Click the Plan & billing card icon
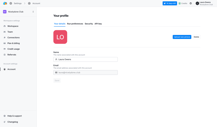The height and width of the screenshot is (127, 217). pos(5,43)
